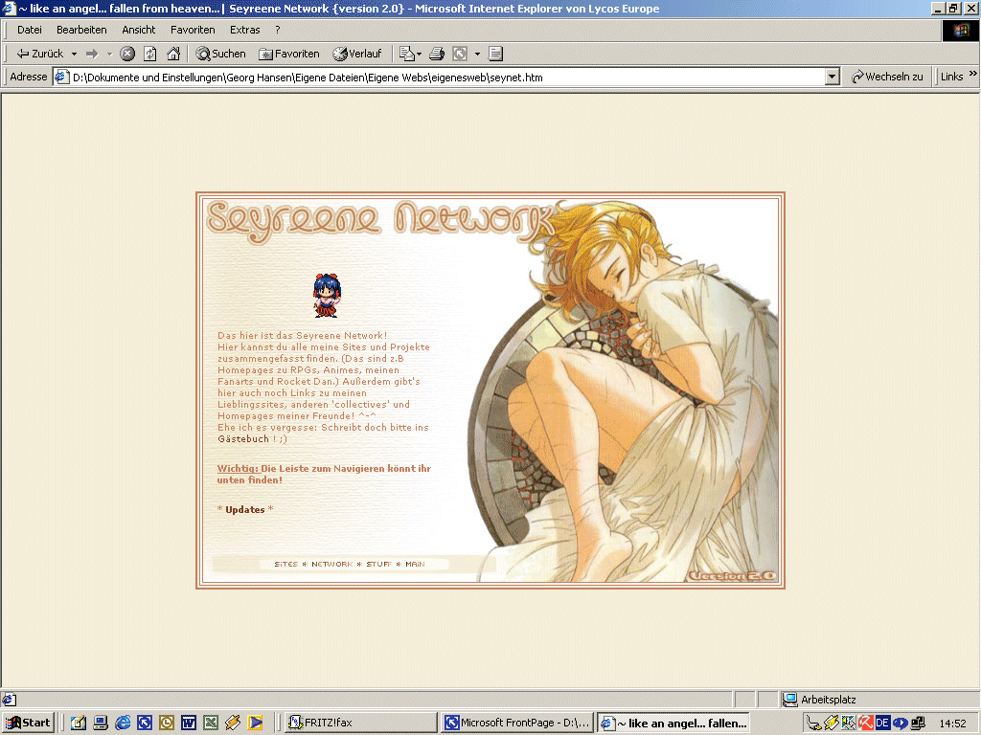Click the Arbeitsplatz status bar zone
Image resolution: width=981 pixels, height=735 pixels.
click(878, 700)
